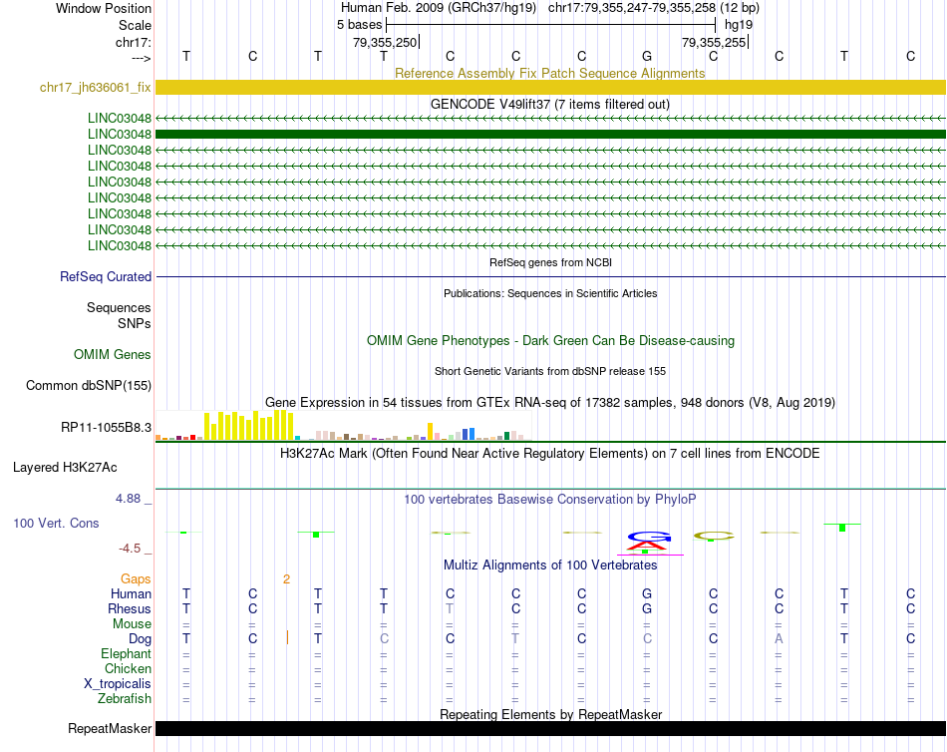
Task: Click the SNPs track label
Action: (x=135, y=323)
